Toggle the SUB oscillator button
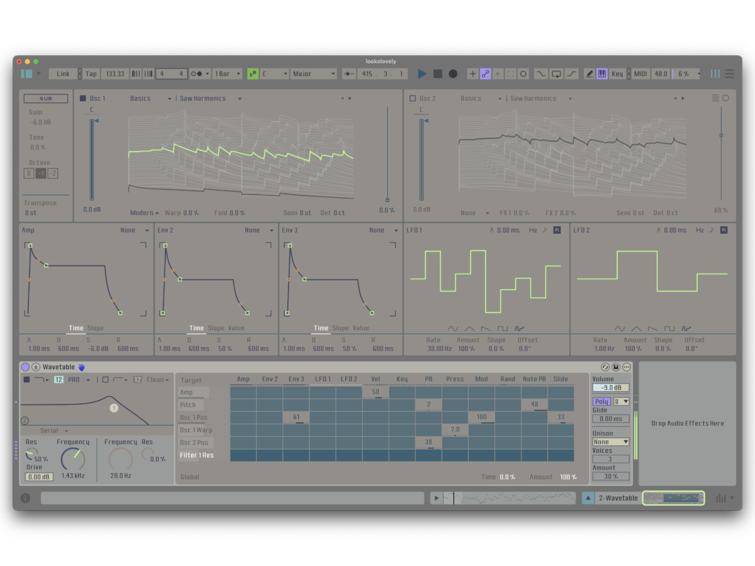755x566 pixels. [45, 99]
